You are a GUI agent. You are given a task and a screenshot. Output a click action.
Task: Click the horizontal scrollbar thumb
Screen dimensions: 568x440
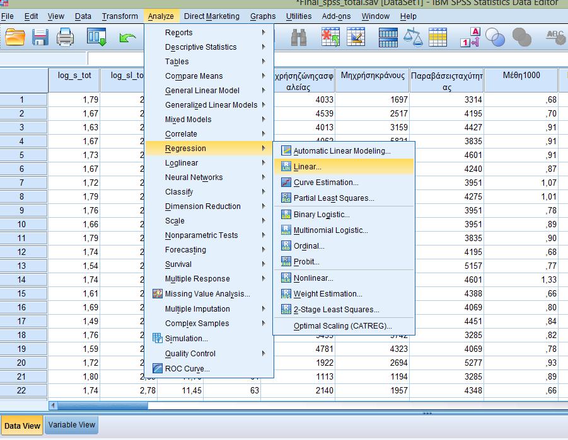[x=103, y=405]
